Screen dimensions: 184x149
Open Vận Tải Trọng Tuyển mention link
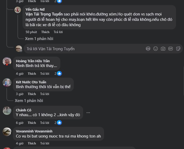click(44, 14)
